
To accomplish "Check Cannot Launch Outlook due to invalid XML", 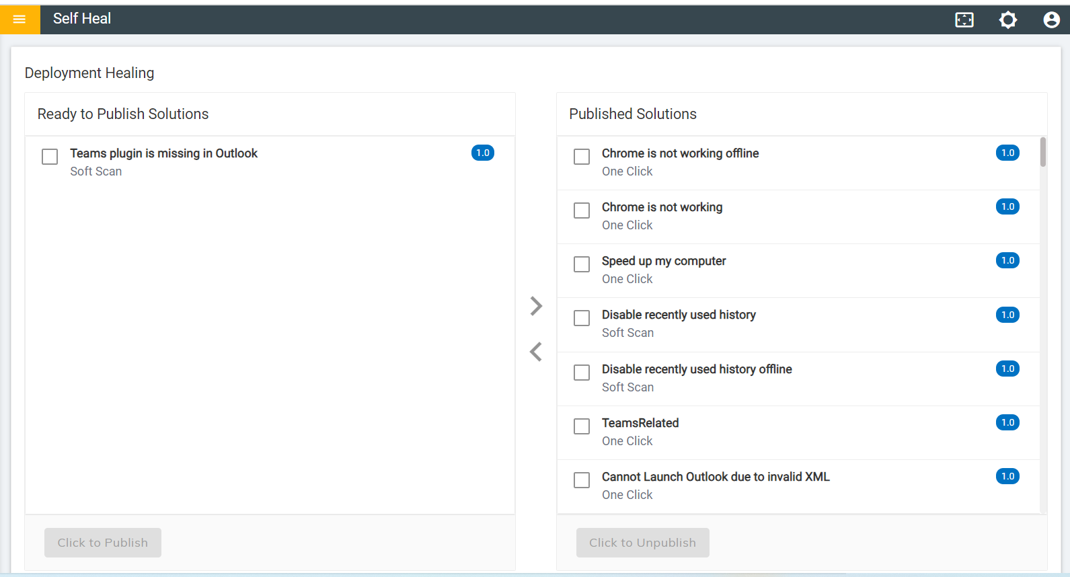I will click(x=582, y=480).
